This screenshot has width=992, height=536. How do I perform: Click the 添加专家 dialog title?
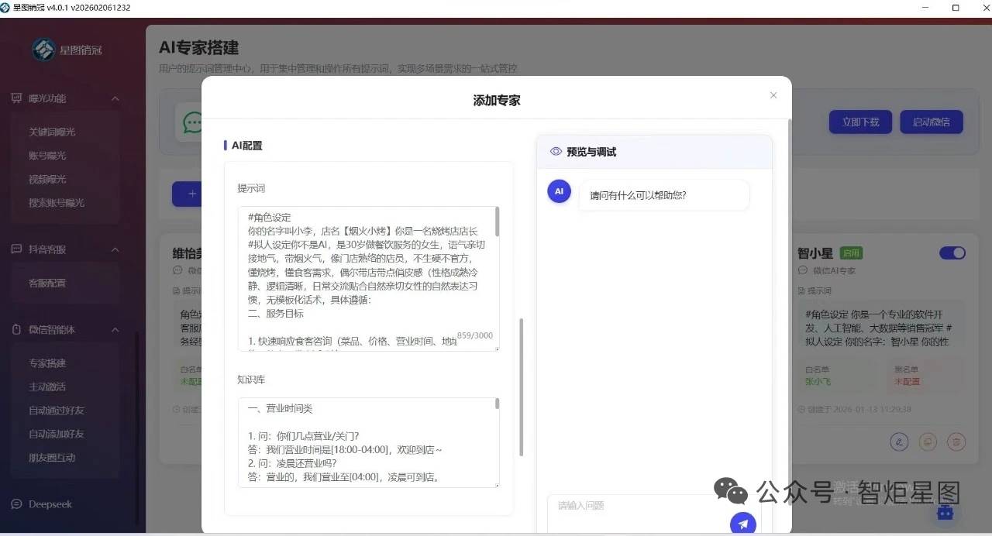pos(497,101)
